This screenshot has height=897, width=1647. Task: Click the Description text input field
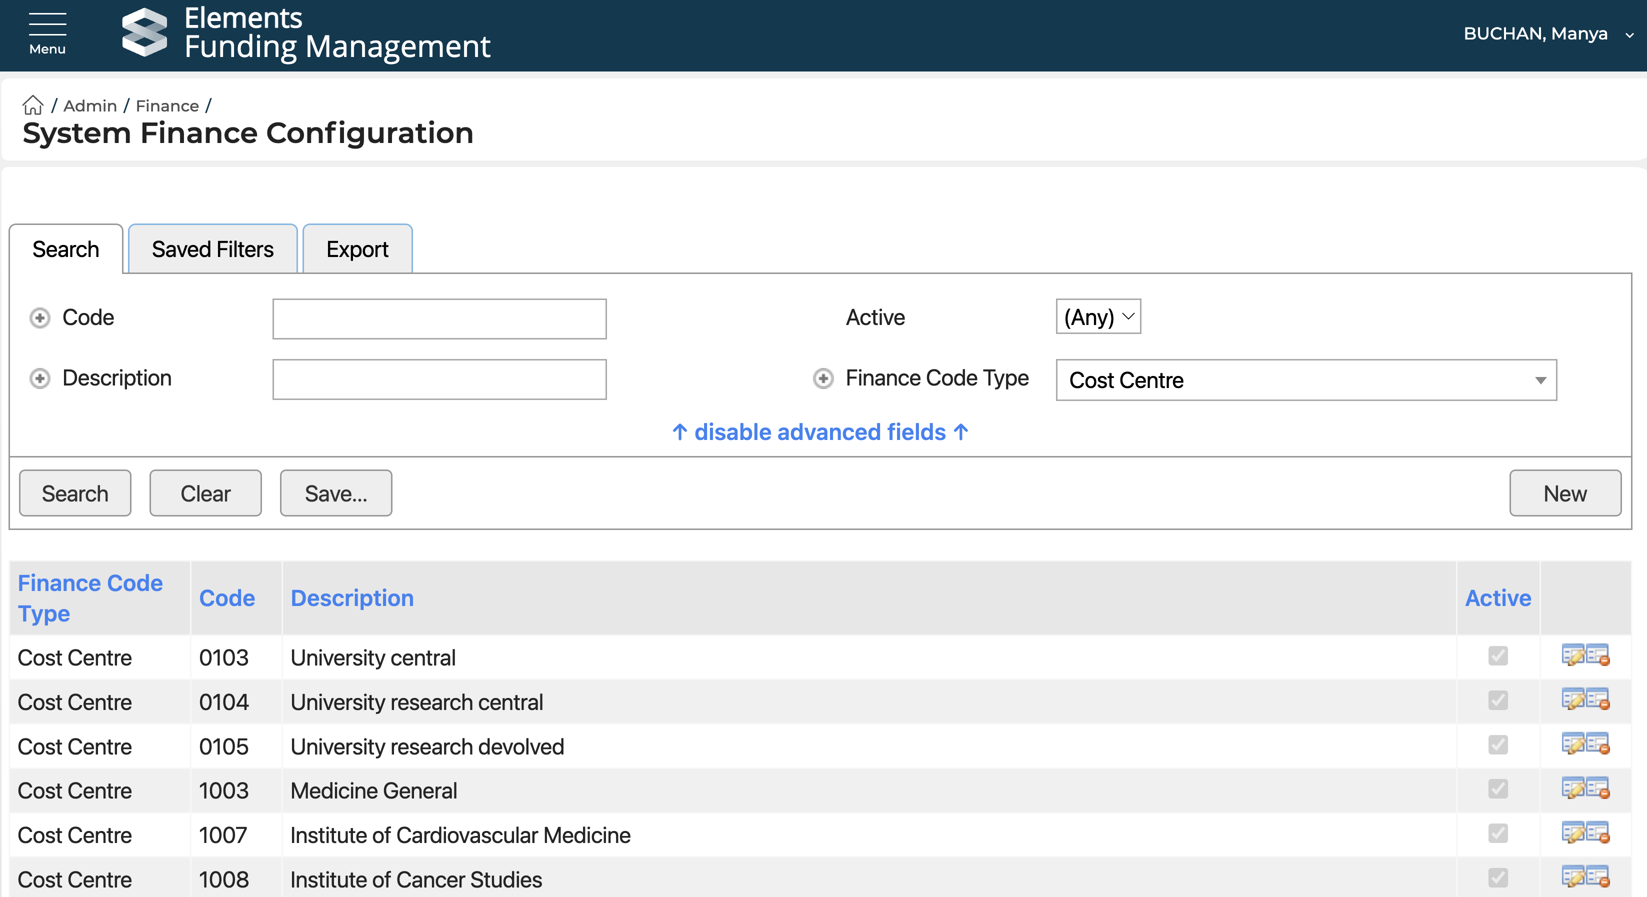click(x=439, y=380)
